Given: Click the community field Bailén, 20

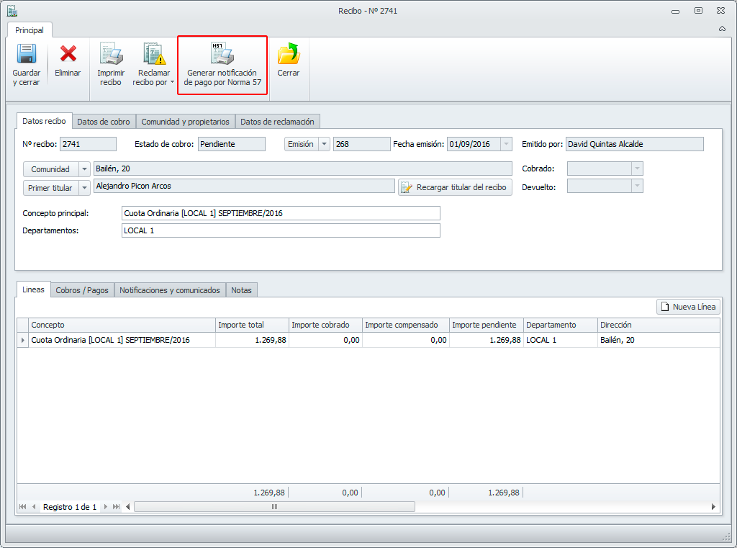Looking at the screenshot, I should [x=303, y=169].
